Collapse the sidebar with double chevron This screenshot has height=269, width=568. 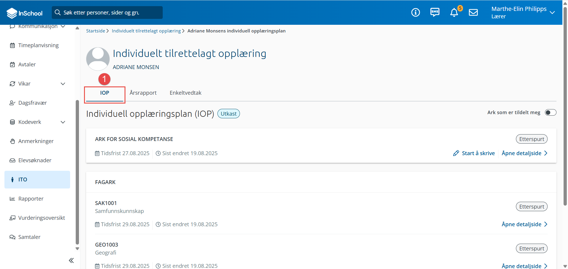(x=71, y=260)
